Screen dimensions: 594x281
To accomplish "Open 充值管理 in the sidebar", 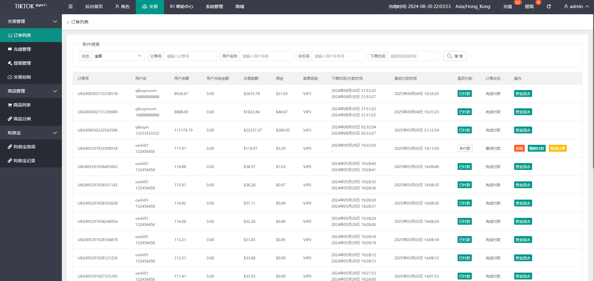I will [x=22, y=49].
